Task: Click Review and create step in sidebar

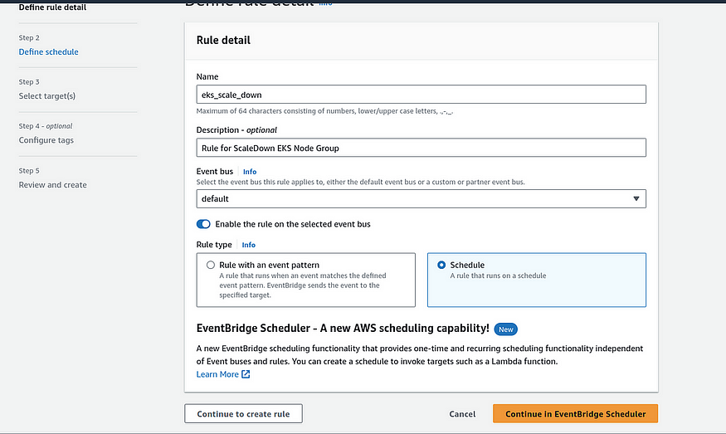Action: click(x=52, y=185)
